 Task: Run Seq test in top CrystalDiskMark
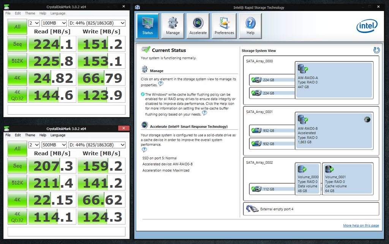coord(17,44)
